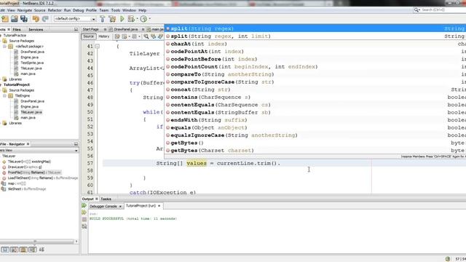Collapse the default package node
Screen dimensions: 466x262
[x=5, y=47]
